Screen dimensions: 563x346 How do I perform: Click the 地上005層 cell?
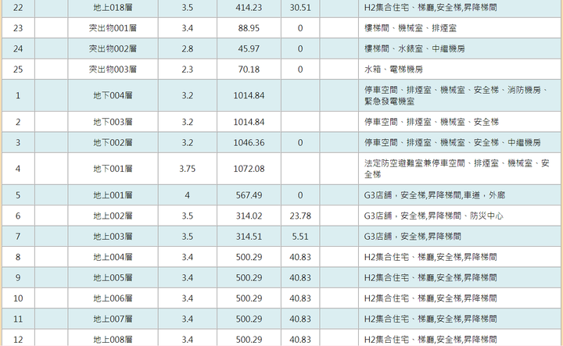113,278
